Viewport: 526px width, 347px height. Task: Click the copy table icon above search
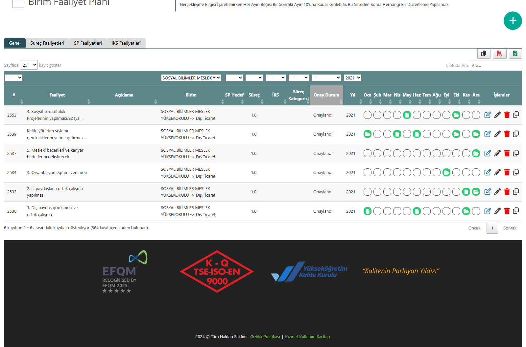[x=484, y=54]
